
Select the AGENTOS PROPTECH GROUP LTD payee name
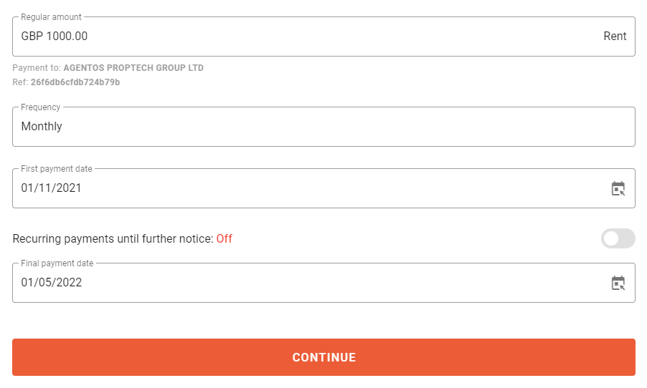pos(133,68)
